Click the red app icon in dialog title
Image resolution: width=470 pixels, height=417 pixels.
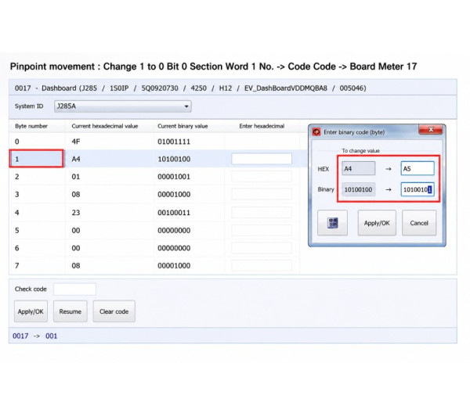(316, 132)
